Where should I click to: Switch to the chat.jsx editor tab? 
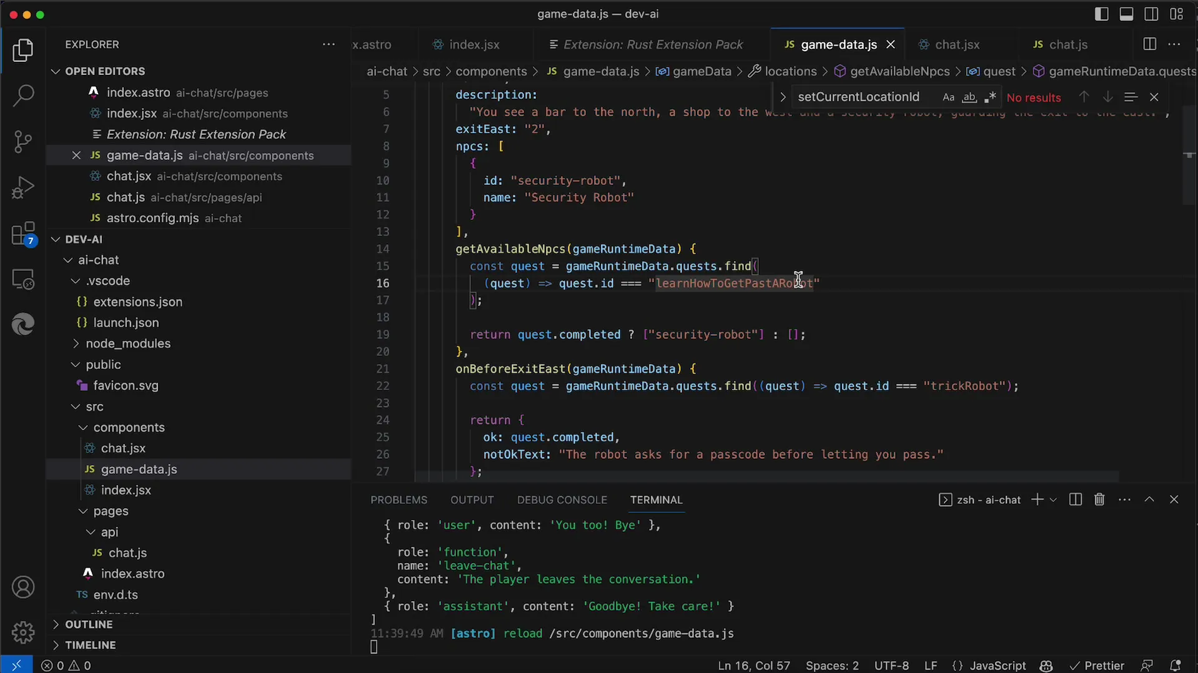956,44
